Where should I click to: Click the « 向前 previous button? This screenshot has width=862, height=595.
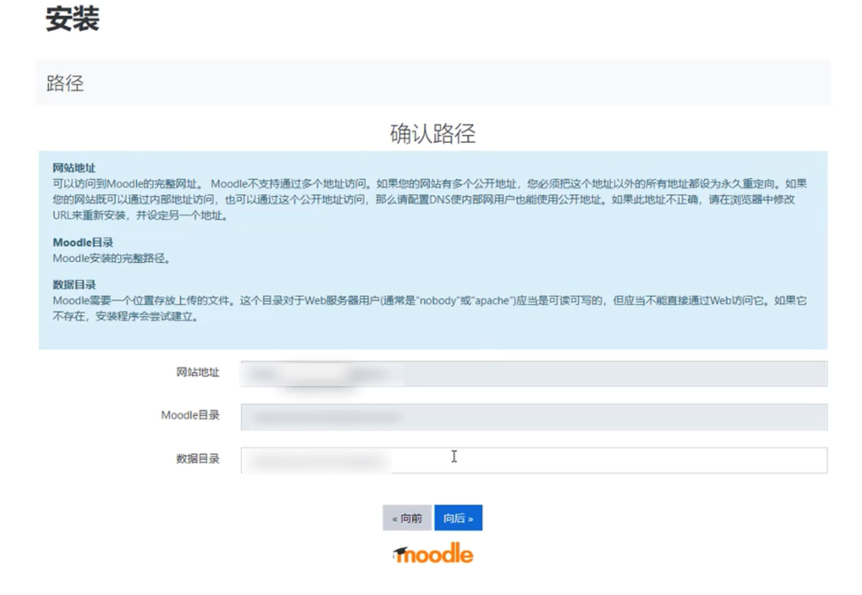point(407,517)
